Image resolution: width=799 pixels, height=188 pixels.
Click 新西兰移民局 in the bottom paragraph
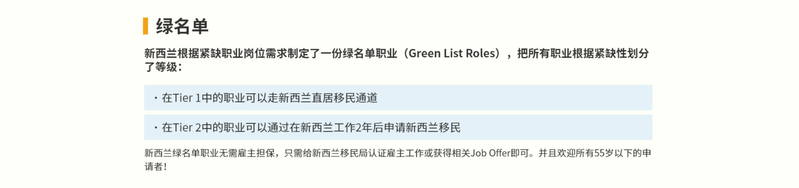[x=340, y=153]
